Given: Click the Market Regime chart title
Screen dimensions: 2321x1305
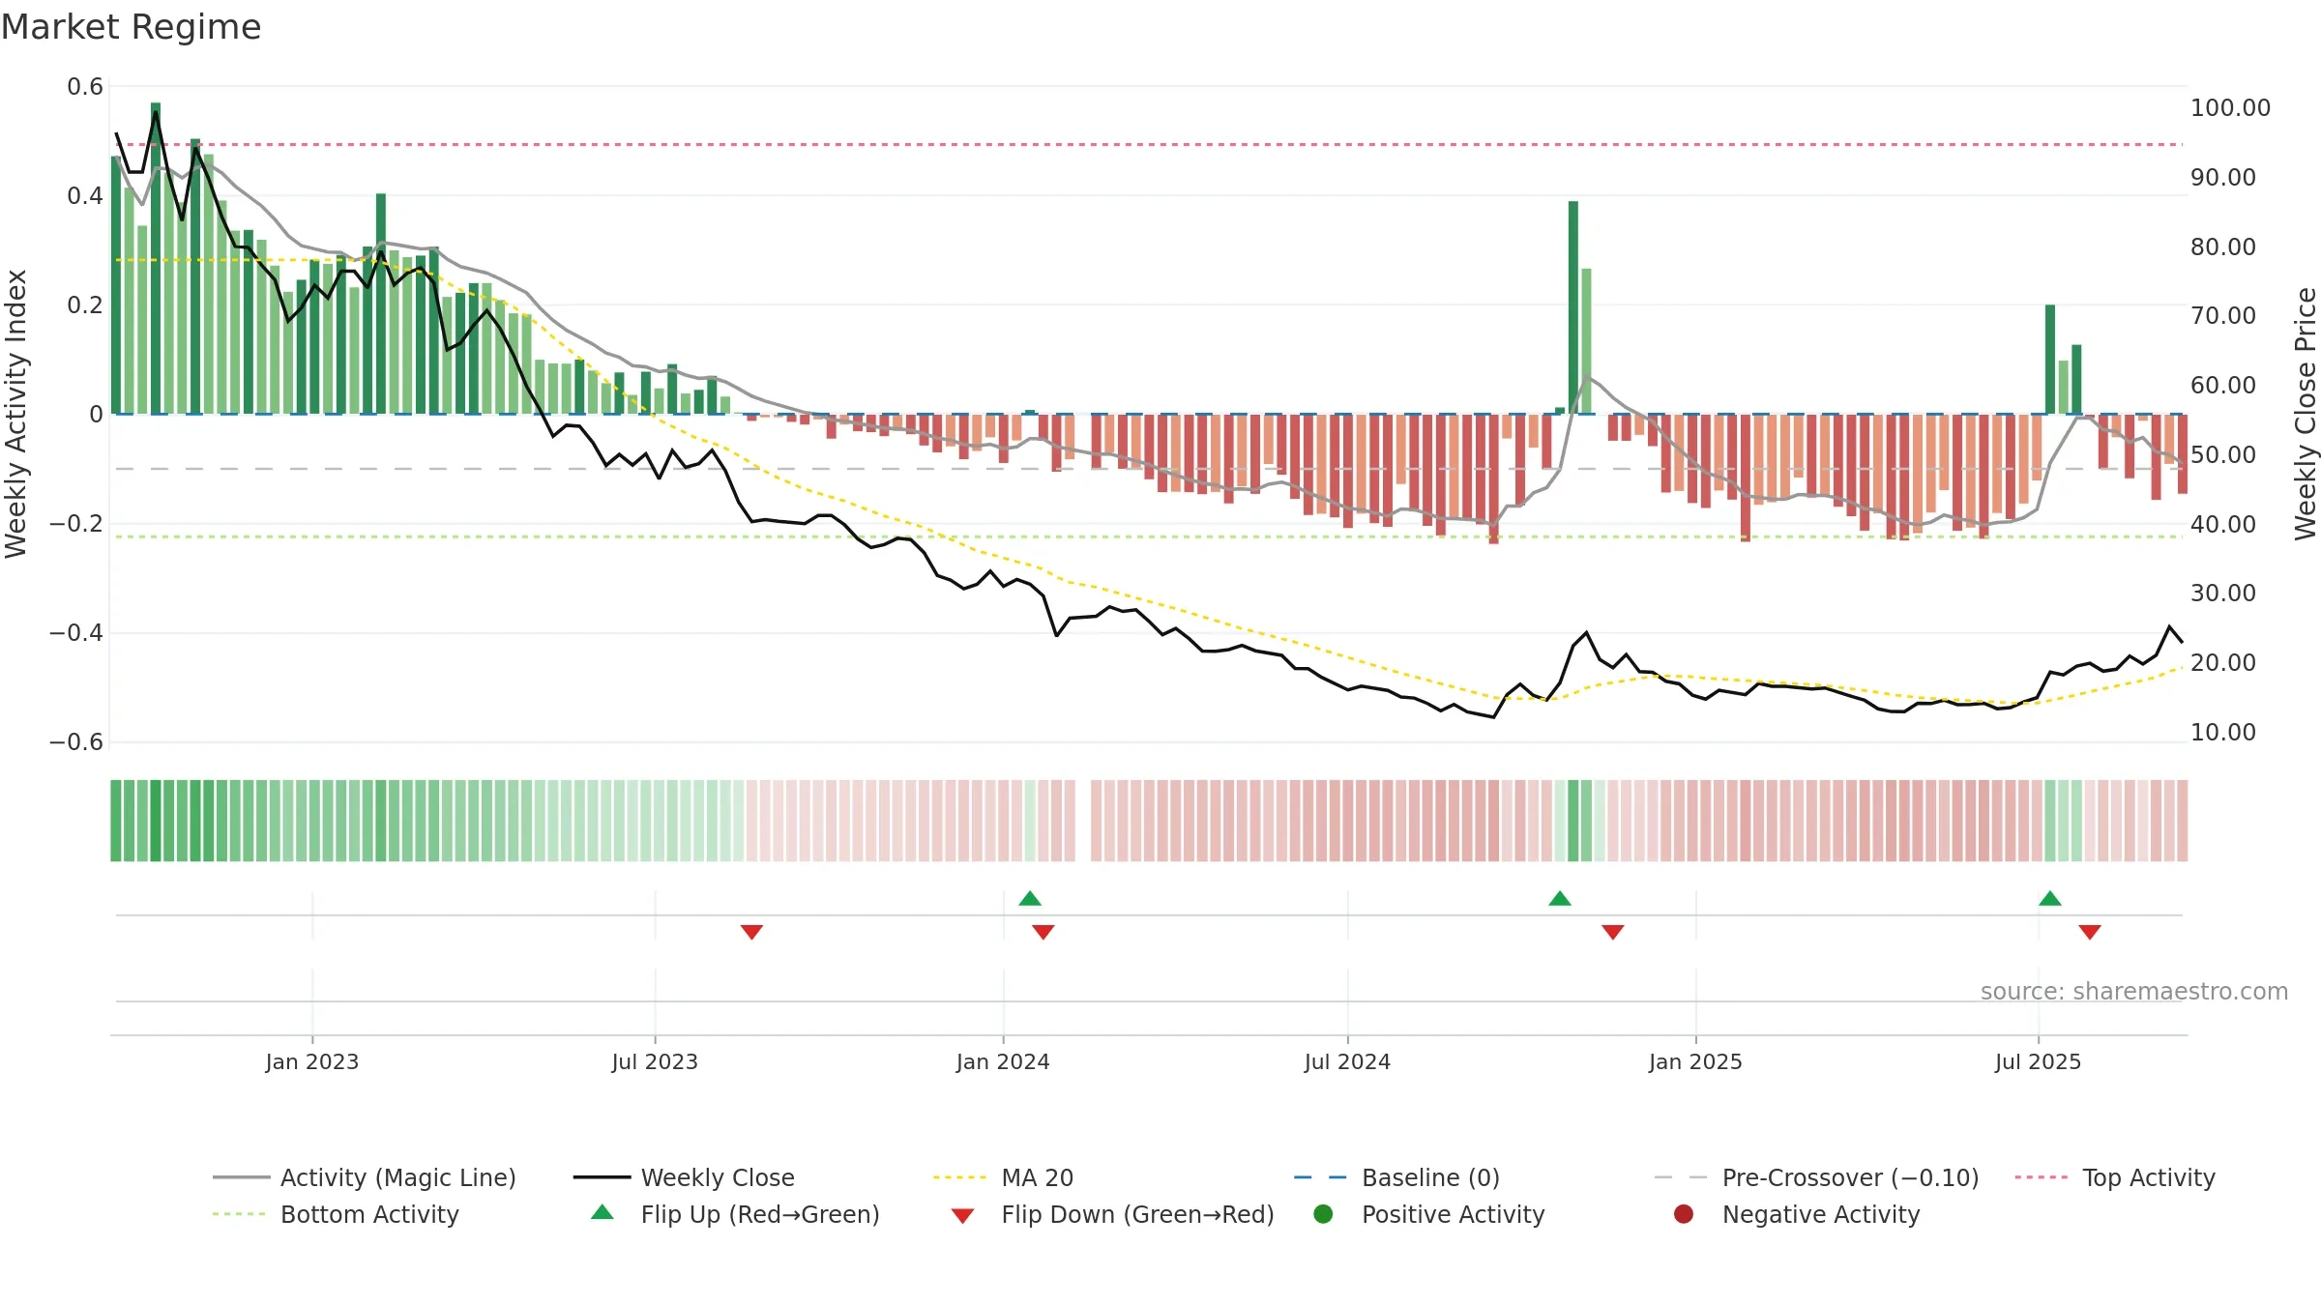Looking at the screenshot, I should pyautogui.click(x=132, y=27).
